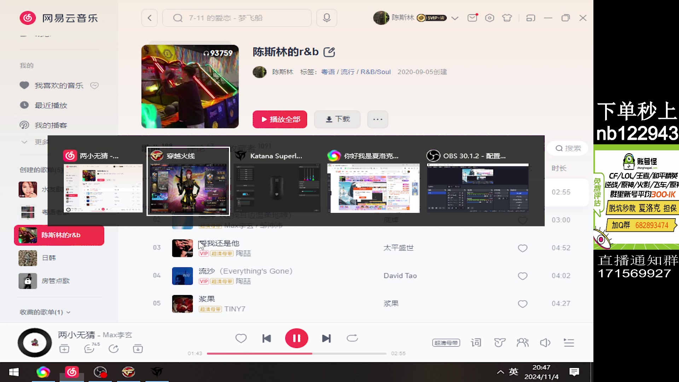Skip to next track
679x382 pixels.
tap(326, 338)
